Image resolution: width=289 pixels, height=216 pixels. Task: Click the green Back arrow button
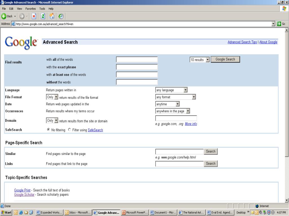4,16
